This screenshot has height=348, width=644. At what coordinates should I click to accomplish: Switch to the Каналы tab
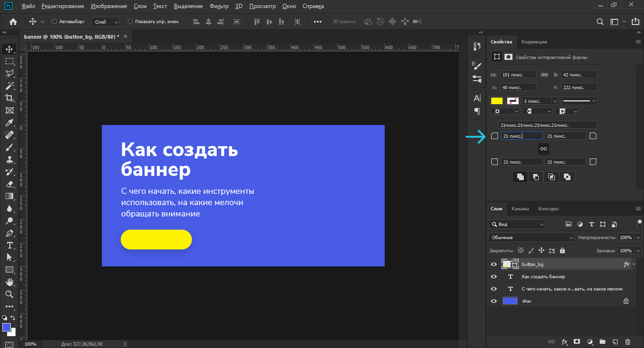click(520, 209)
